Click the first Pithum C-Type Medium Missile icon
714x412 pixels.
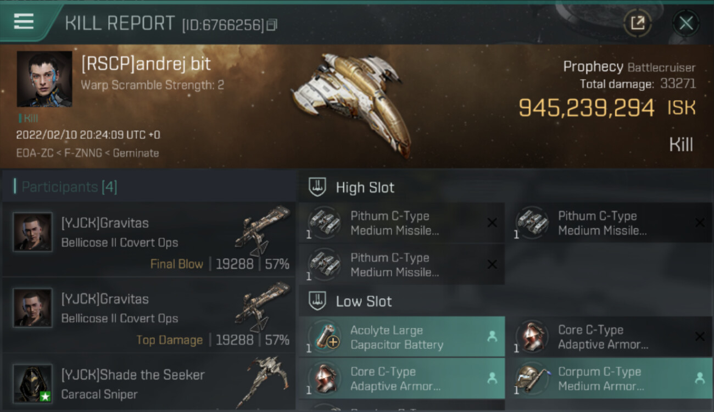tap(323, 222)
